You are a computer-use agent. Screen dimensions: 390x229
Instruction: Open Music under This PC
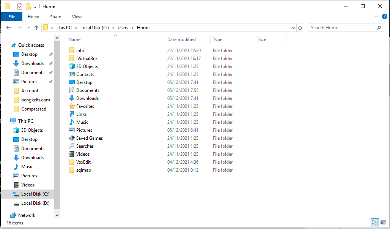(27, 166)
